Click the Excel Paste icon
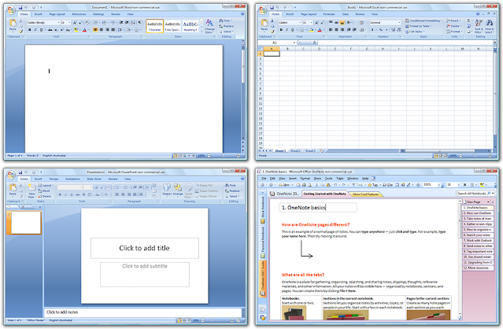503x329 pixels. tap(264, 24)
